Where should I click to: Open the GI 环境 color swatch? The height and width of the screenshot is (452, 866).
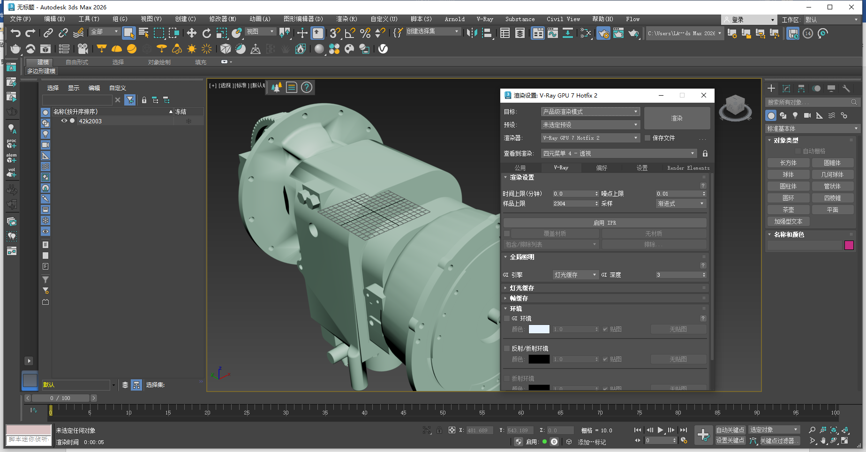click(539, 329)
